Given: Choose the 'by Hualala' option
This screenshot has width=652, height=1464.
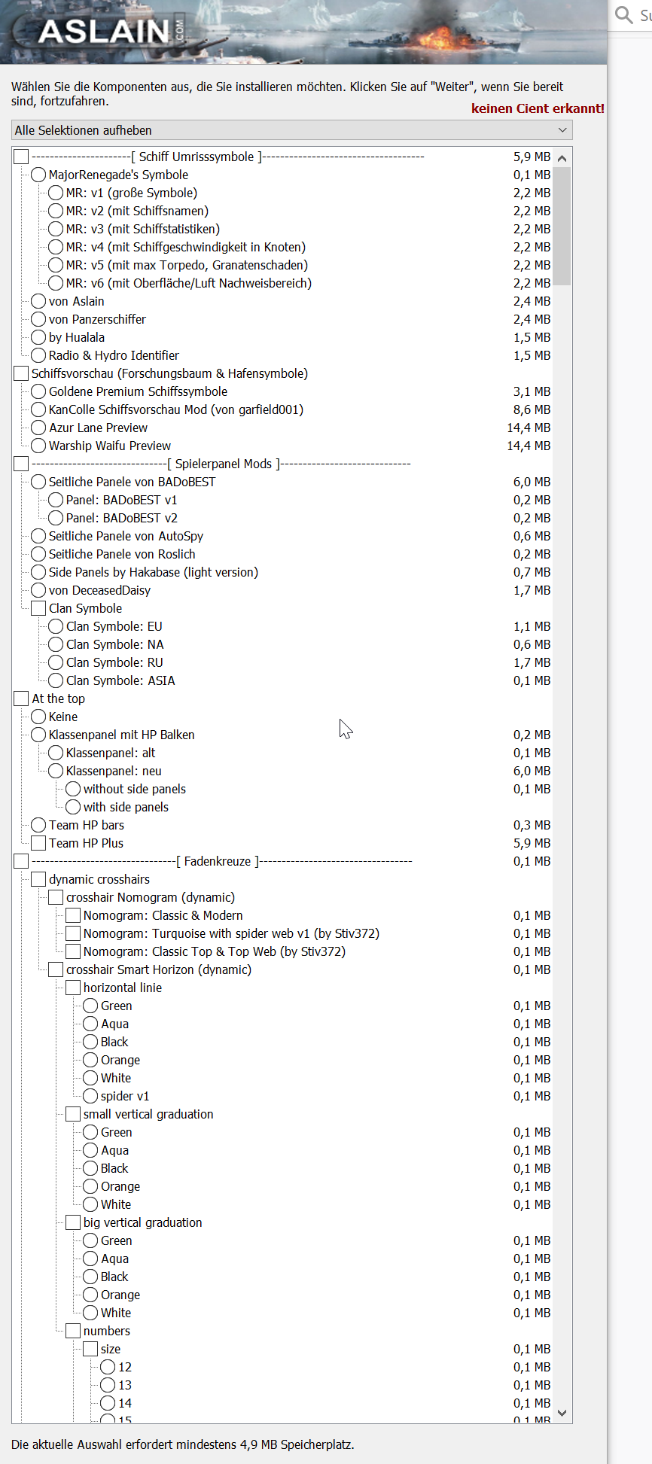Looking at the screenshot, I should point(38,337).
